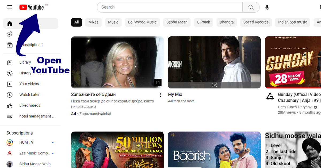This screenshot has width=321, height=168.
Task: Open the three-dot options menu on the ad
Action: [x=160, y=94]
